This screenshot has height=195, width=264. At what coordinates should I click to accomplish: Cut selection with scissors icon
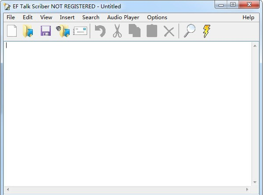117,31
